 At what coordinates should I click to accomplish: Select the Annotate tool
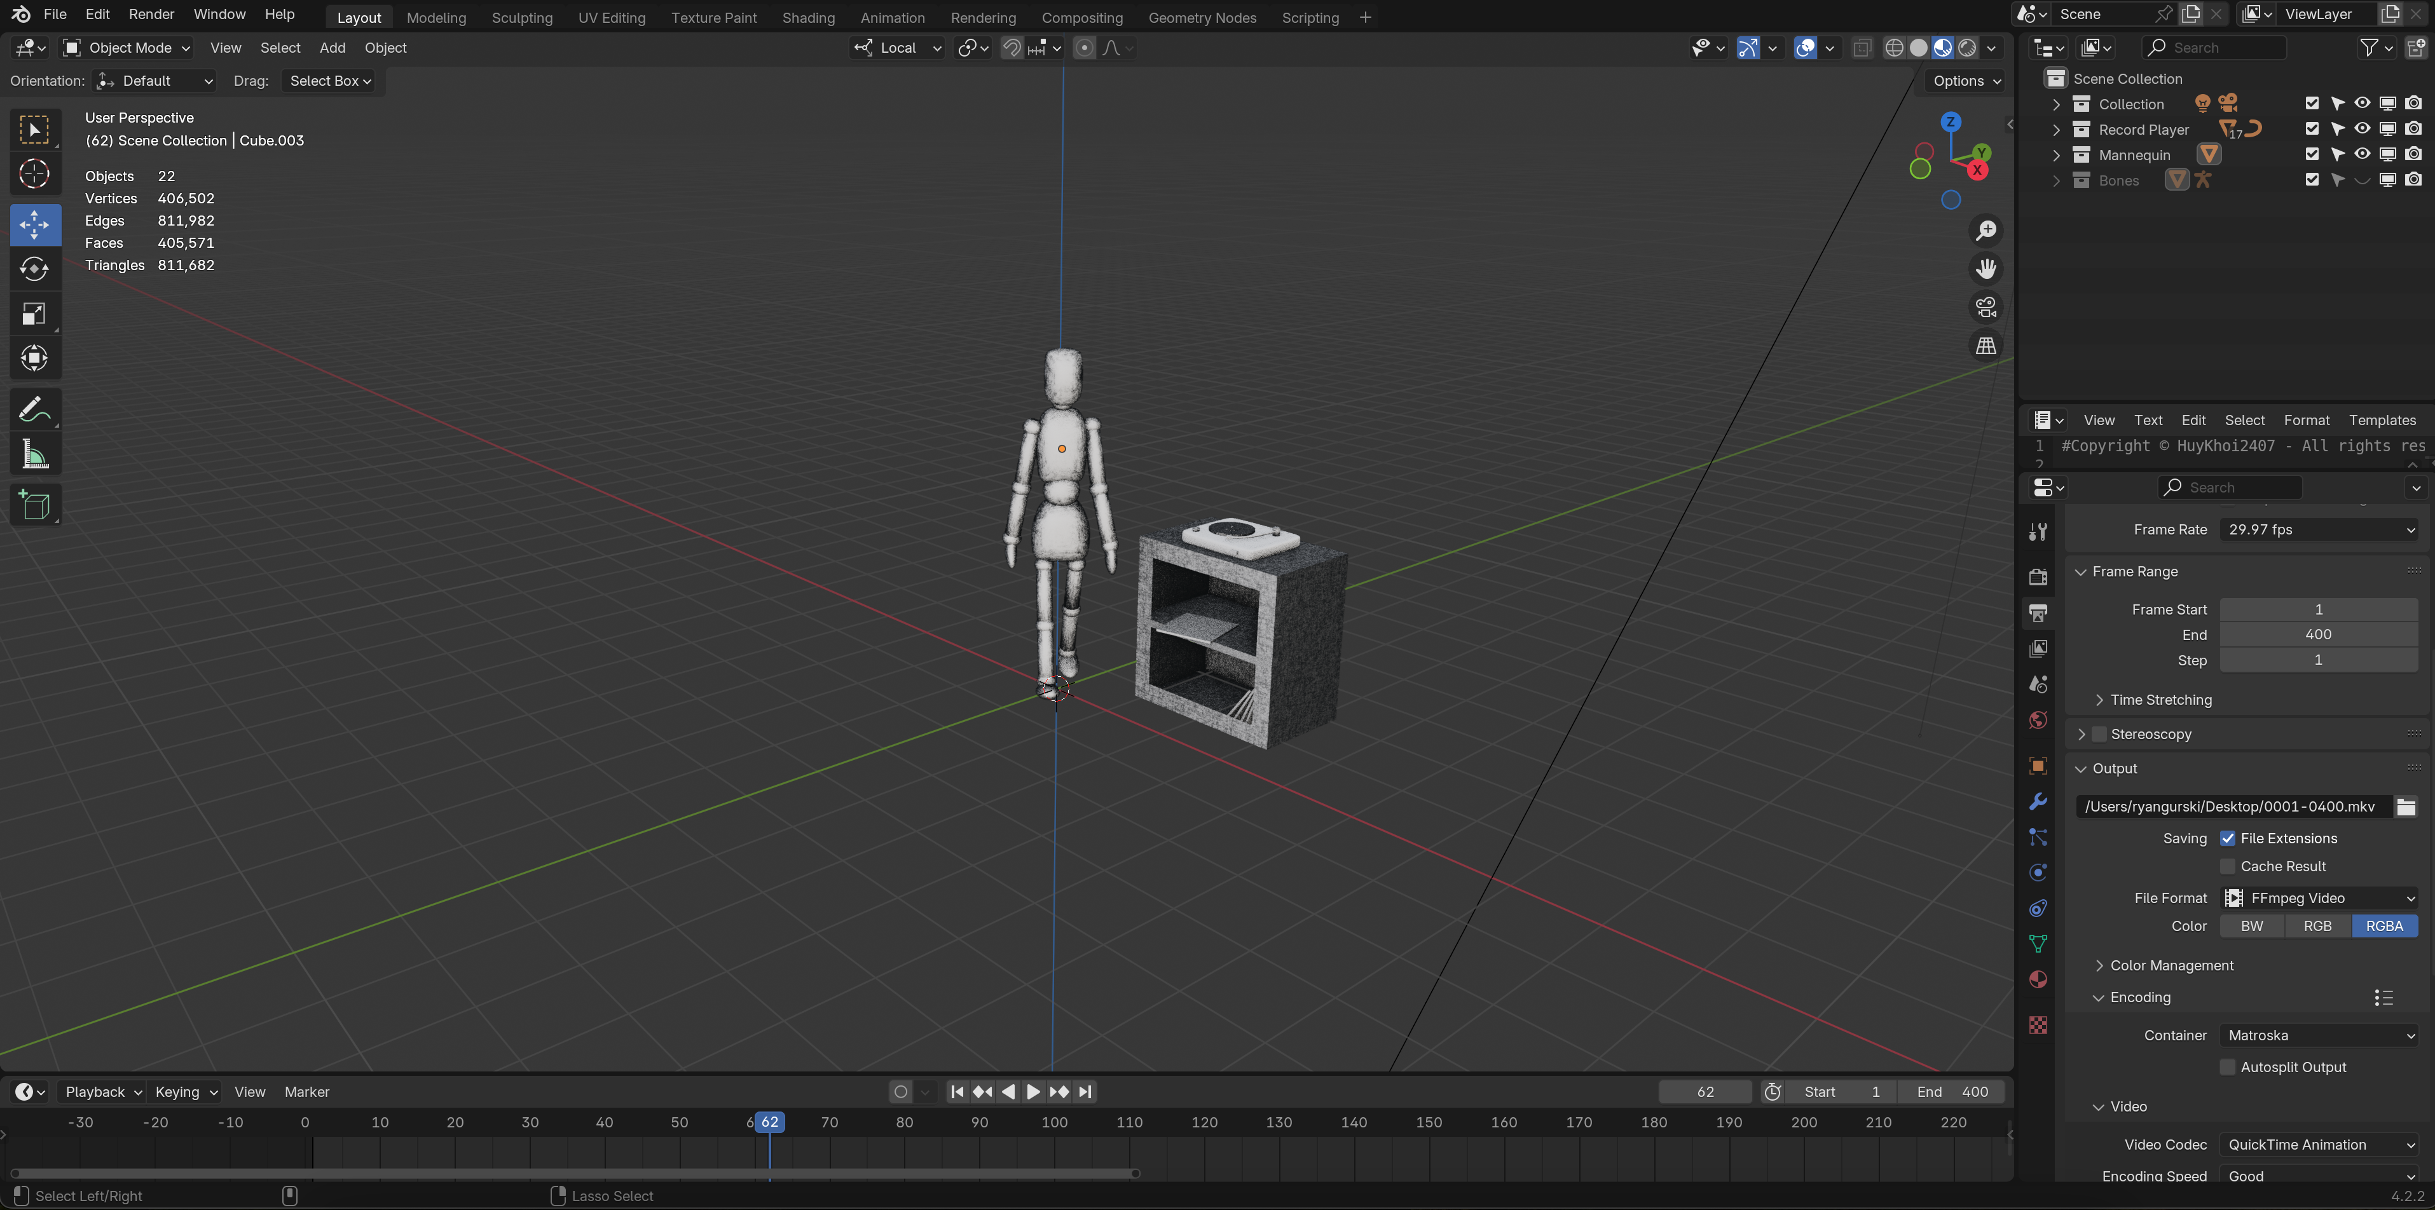35,408
